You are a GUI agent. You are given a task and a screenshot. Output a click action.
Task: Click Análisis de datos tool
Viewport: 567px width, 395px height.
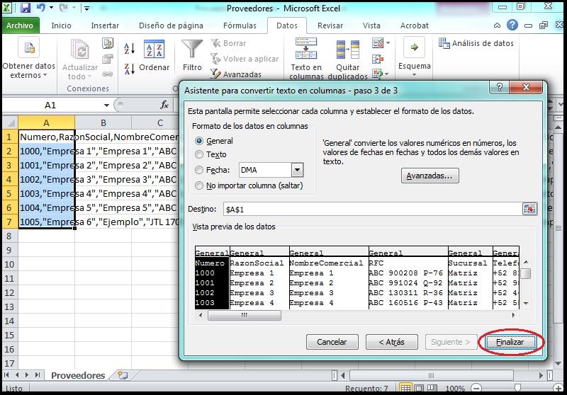(476, 43)
